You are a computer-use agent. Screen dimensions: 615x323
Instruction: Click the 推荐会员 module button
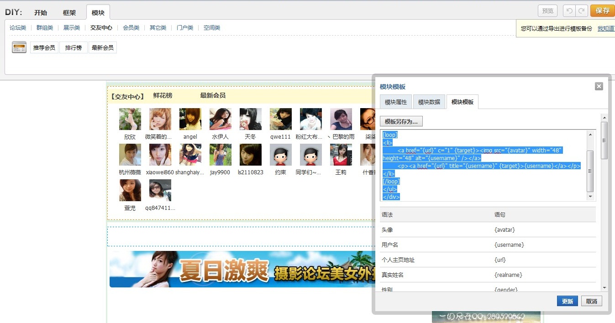[44, 47]
